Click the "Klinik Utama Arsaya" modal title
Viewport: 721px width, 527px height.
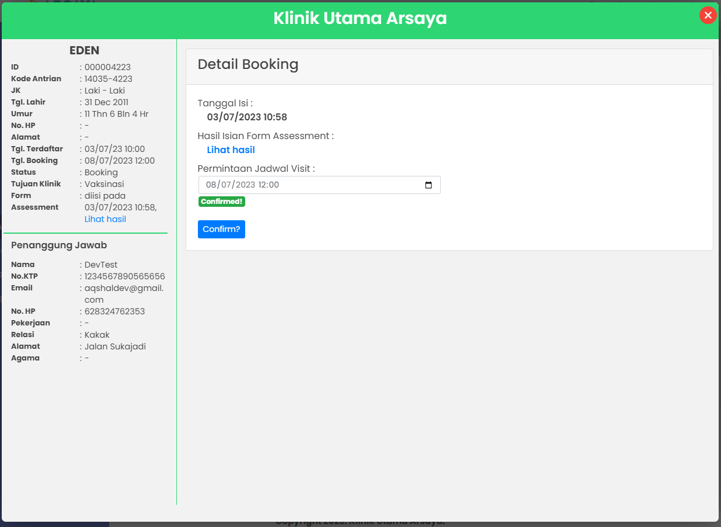click(360, 18)
